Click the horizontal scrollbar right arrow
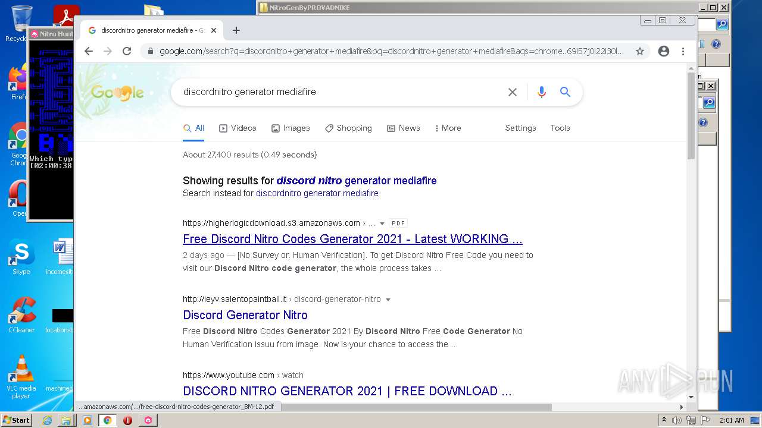762x428 pixels. 682,407
